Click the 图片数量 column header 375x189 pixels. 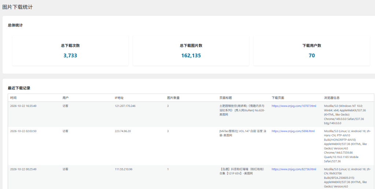173,98
